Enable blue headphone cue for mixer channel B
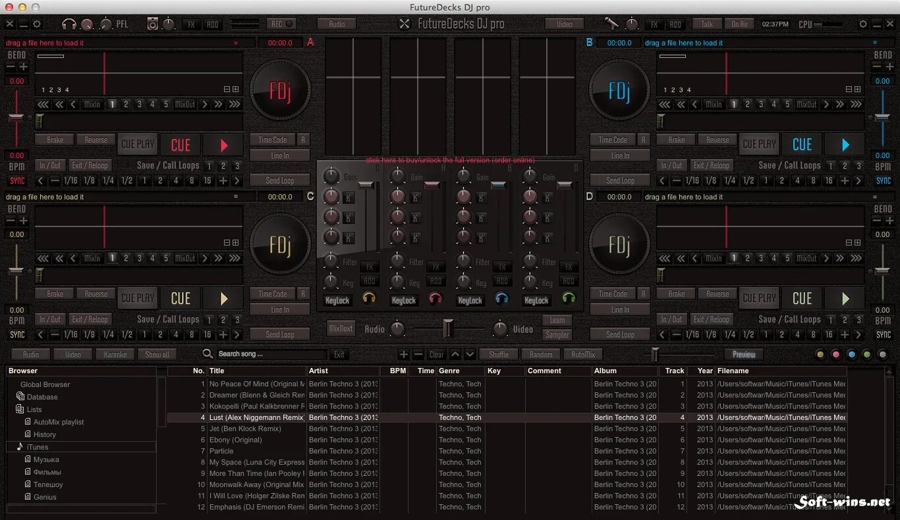The width and height of the screenshot is (900, 520). tap(502, 299)
